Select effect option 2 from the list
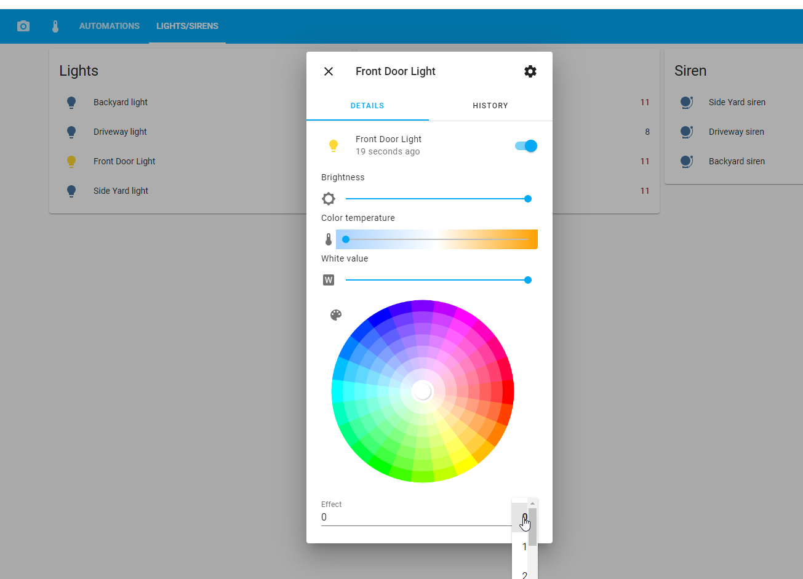 pyautogui.click(x=524, y=574)
